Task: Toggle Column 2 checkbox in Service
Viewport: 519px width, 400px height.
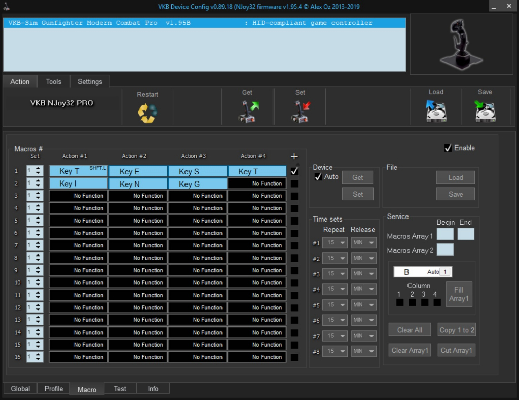Action: [x=412, y=302]
